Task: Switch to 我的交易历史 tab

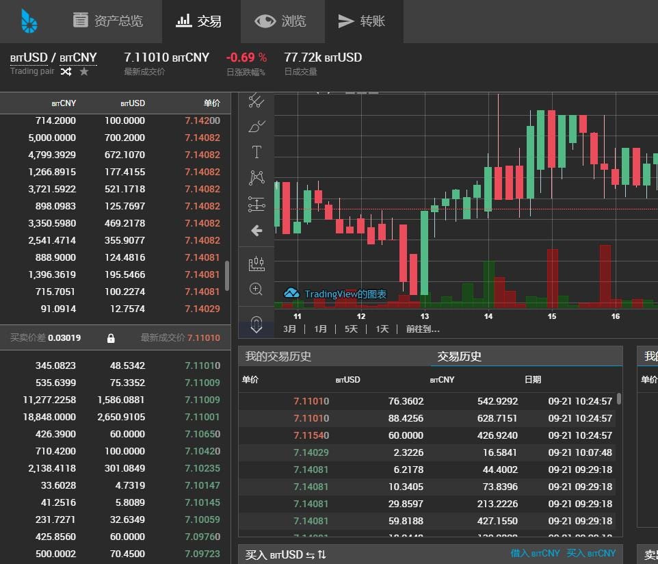Action: point(278,357)
